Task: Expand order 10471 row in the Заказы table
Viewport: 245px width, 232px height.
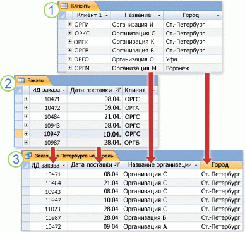Action: (x=26, y=99)
